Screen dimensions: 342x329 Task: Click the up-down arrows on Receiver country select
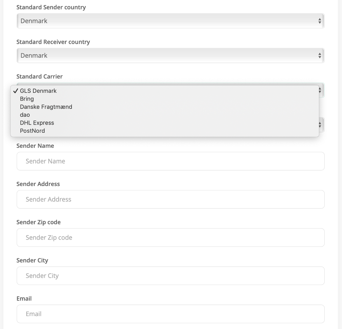[320, 56]
